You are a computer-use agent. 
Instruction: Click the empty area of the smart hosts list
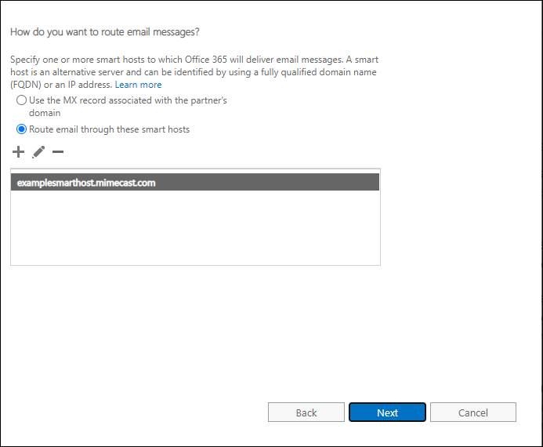click(194, 227)
